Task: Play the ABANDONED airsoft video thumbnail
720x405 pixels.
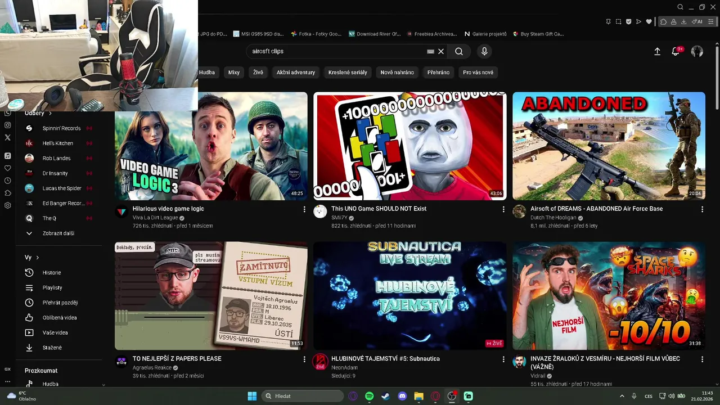Action: coord(609,146)
